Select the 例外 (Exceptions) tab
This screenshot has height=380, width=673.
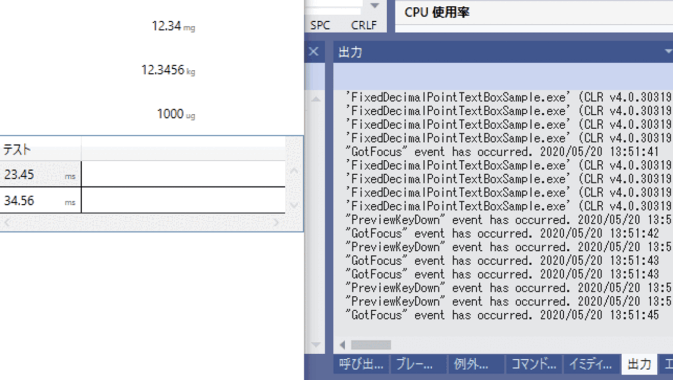coord(472,364)
